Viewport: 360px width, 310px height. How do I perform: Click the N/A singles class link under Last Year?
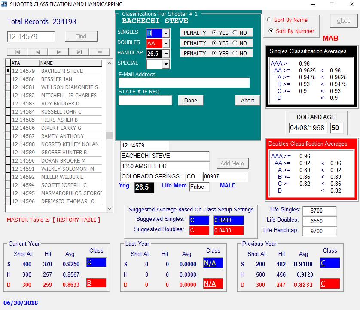(213, 264)
